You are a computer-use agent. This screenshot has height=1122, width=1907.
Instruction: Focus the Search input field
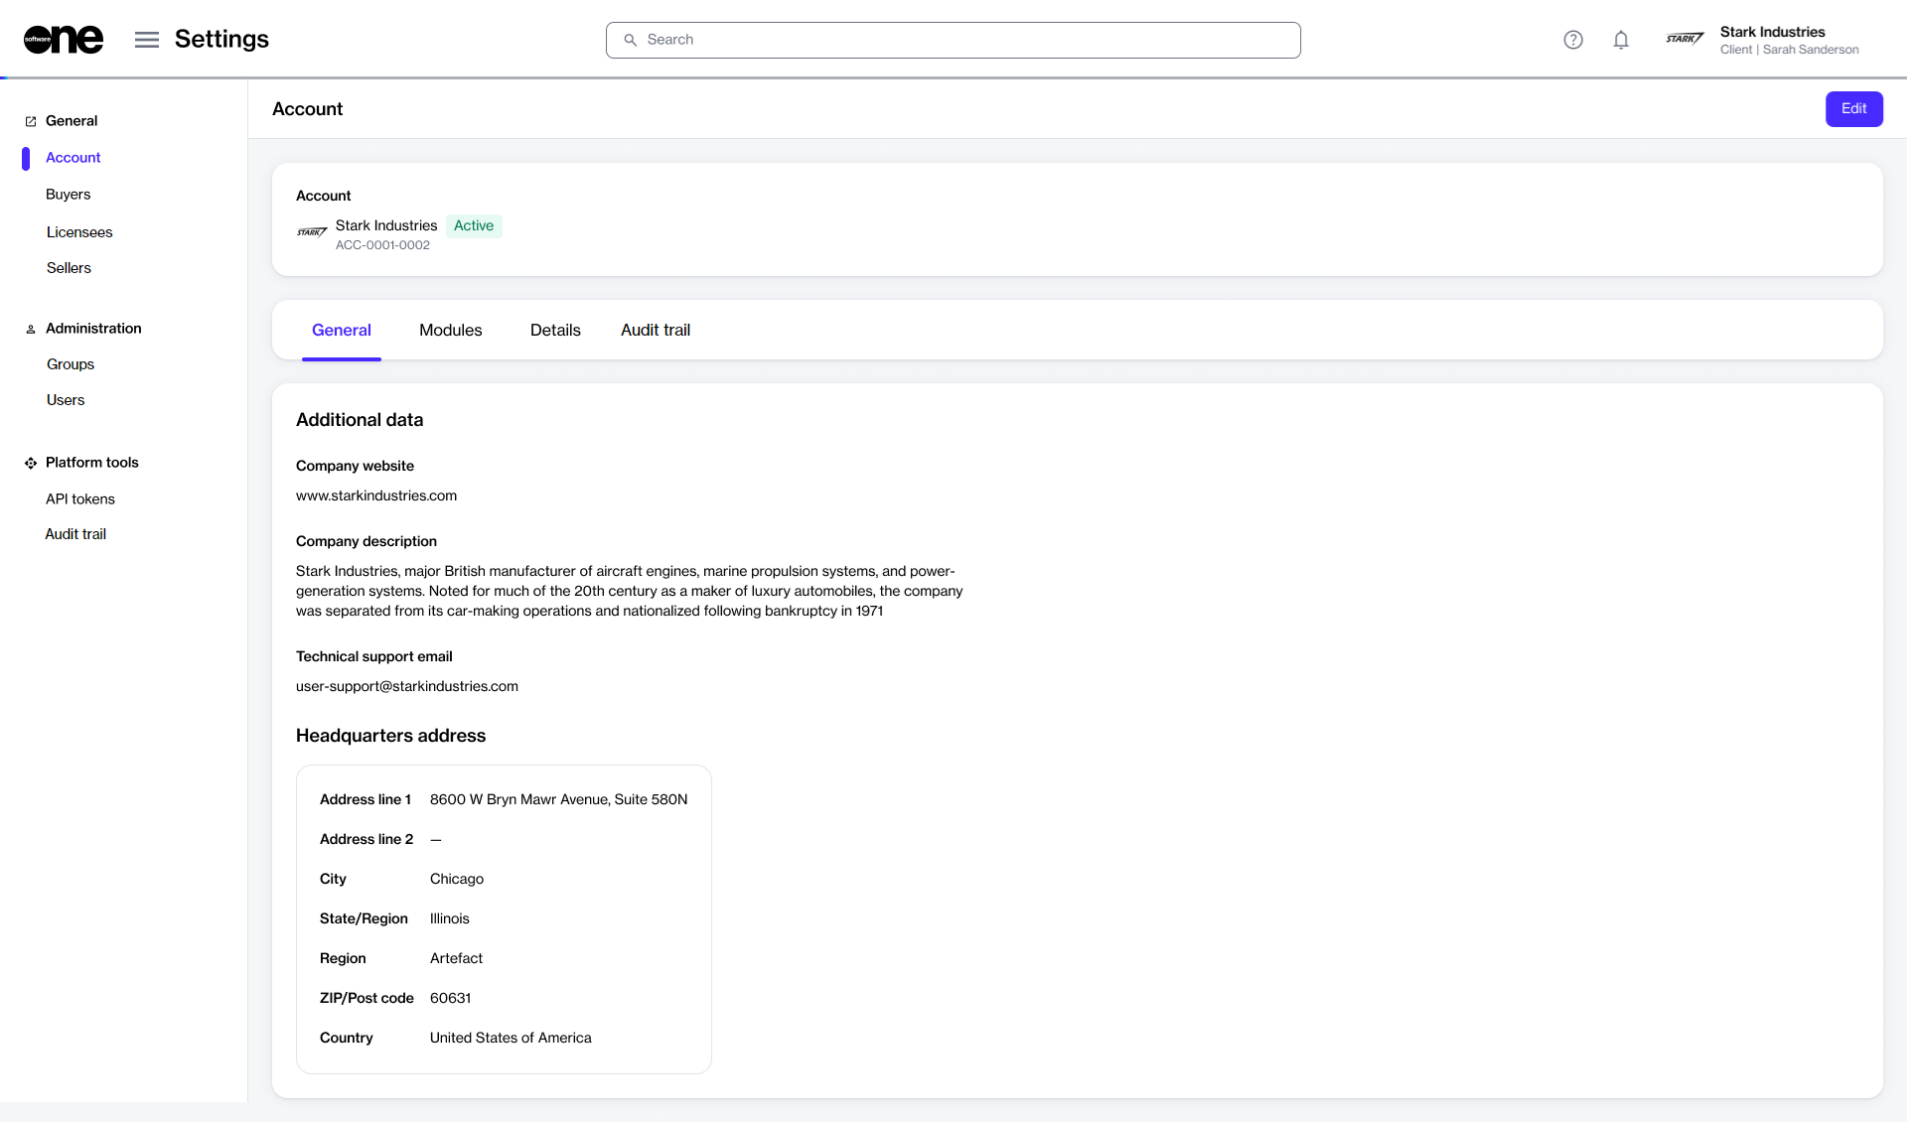coord(953,40)
